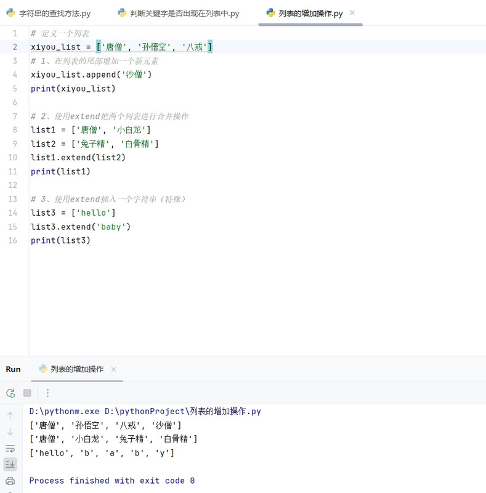Click the python icon on active editor tab
Viewport: 486px width, 493px height.
click(270, 13)
